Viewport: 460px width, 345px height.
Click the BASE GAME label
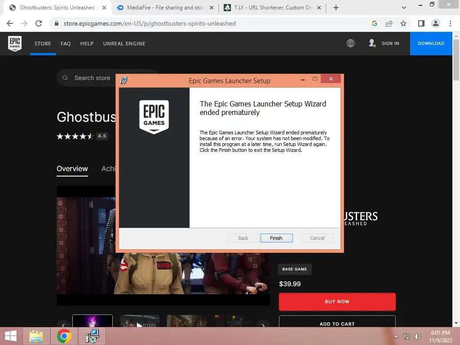click(x=295, y=269)
